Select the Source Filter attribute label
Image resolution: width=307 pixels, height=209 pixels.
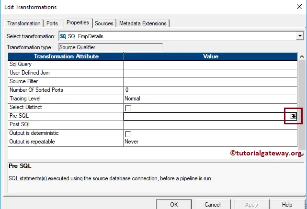(23, 81)
